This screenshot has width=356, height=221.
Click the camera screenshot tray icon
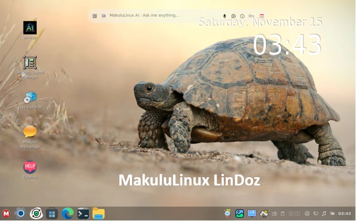274,213
